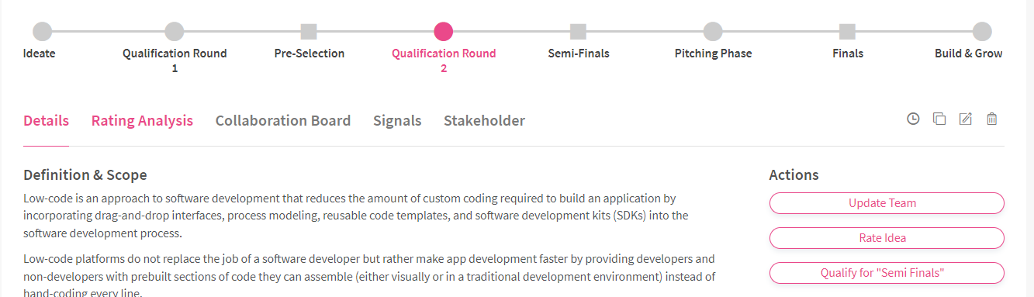This screenshot has width=1034, height=297.
Task: Click the Update Team button
Action: click(x=887, y=203)
